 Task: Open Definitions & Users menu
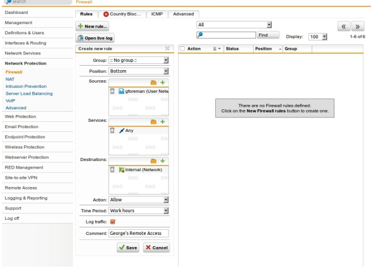25,33
